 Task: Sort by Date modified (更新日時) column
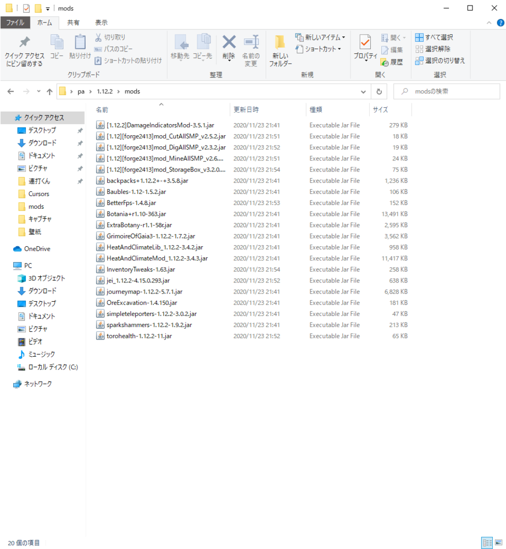268,110
